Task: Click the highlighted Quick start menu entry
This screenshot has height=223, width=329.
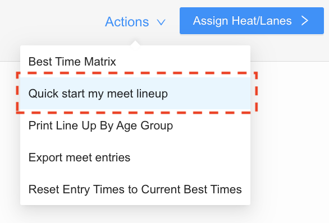Action: coord(135,94)
